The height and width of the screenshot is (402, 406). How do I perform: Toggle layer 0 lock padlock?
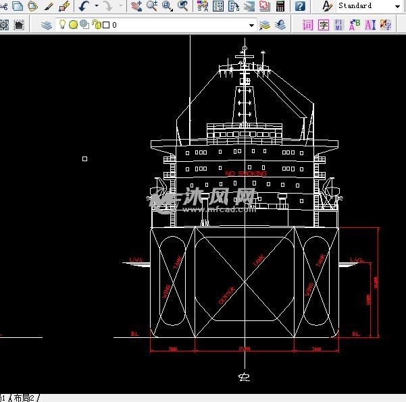[95, 25]
